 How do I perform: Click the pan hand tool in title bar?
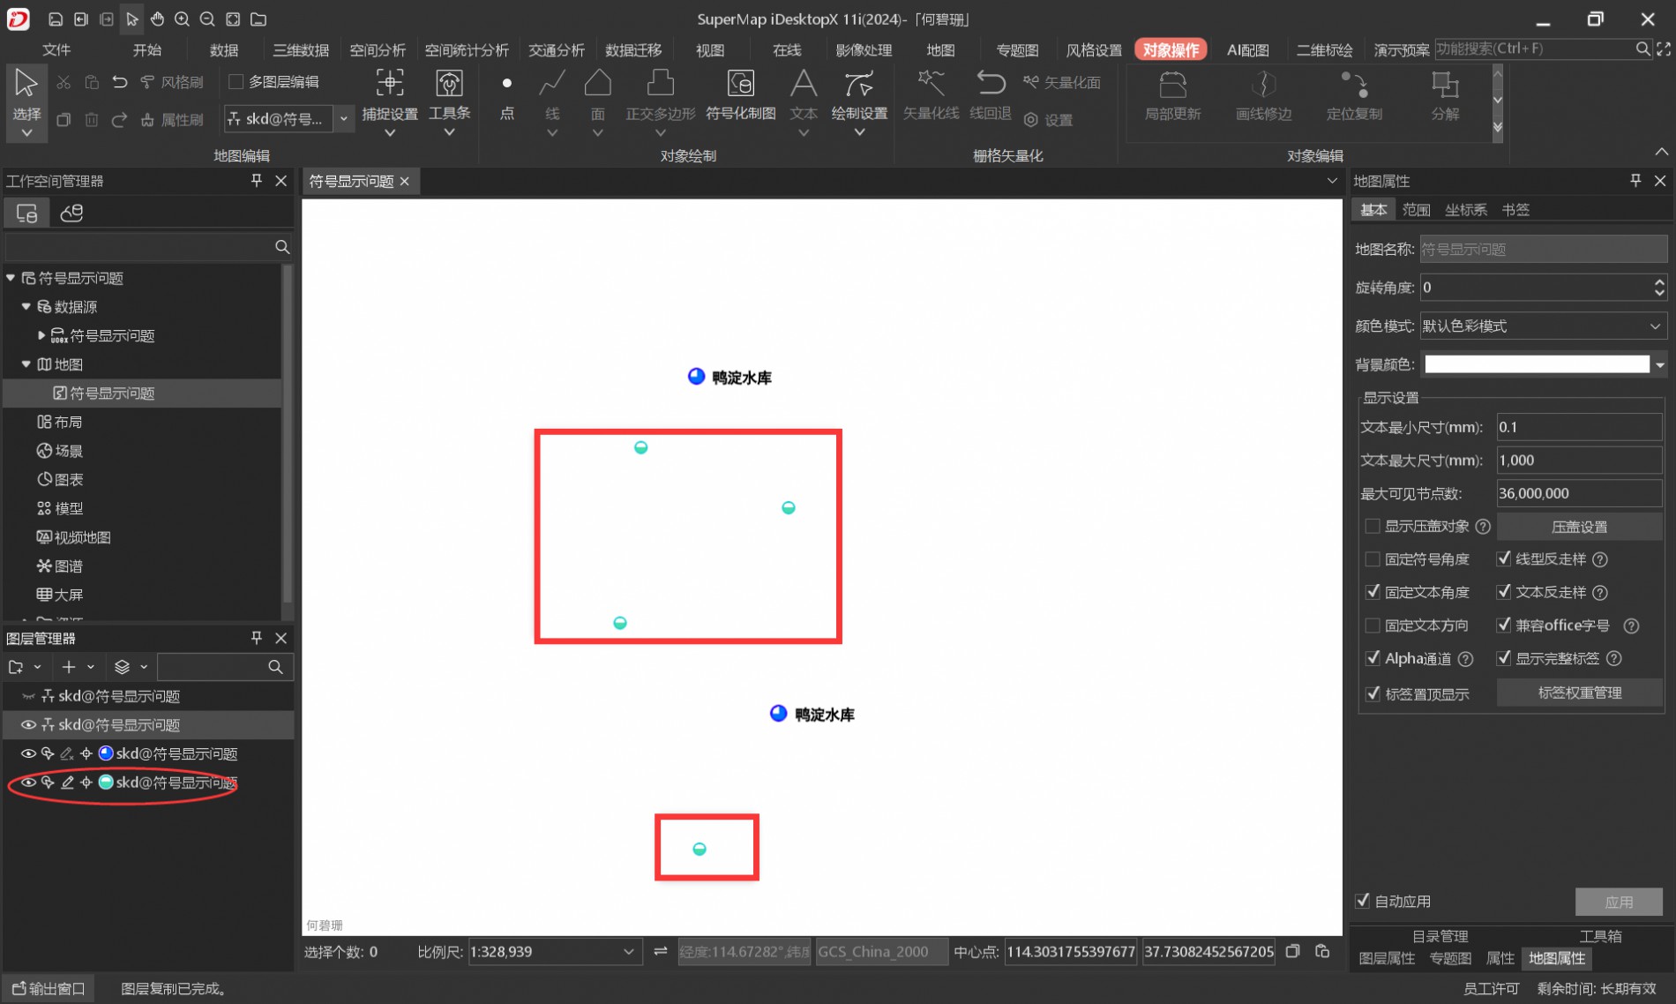[157, 19]
